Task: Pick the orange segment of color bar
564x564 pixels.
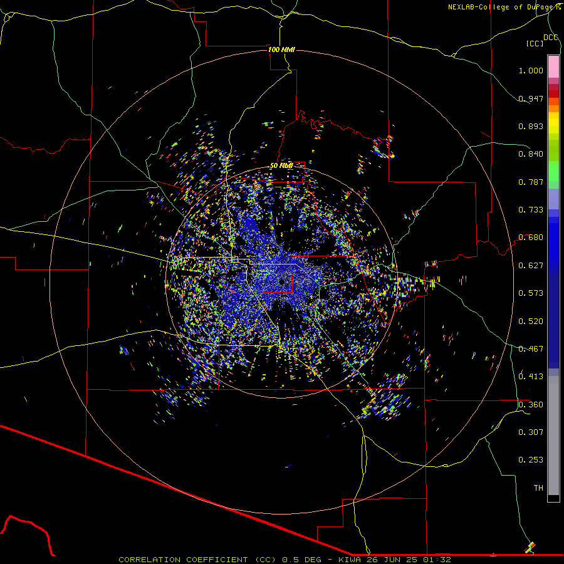Action: pyautogui.click(x=553, y=108)
